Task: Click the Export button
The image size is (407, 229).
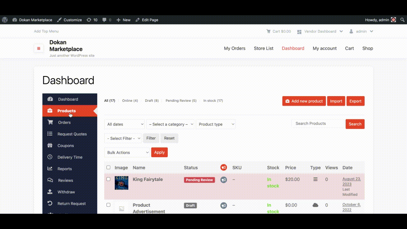Action: click(355, 101)
